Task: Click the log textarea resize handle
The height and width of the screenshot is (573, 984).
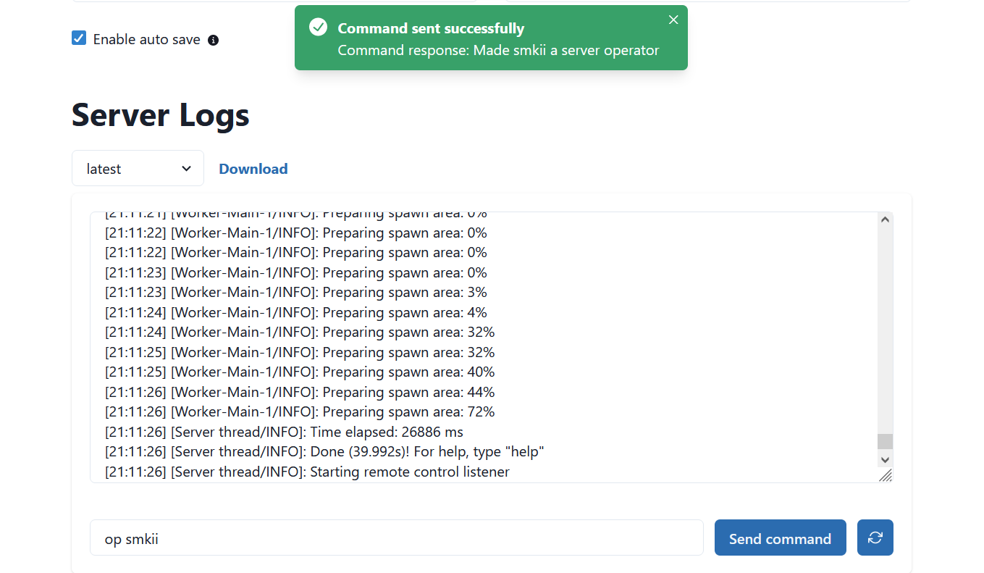Action: [886, 475]
